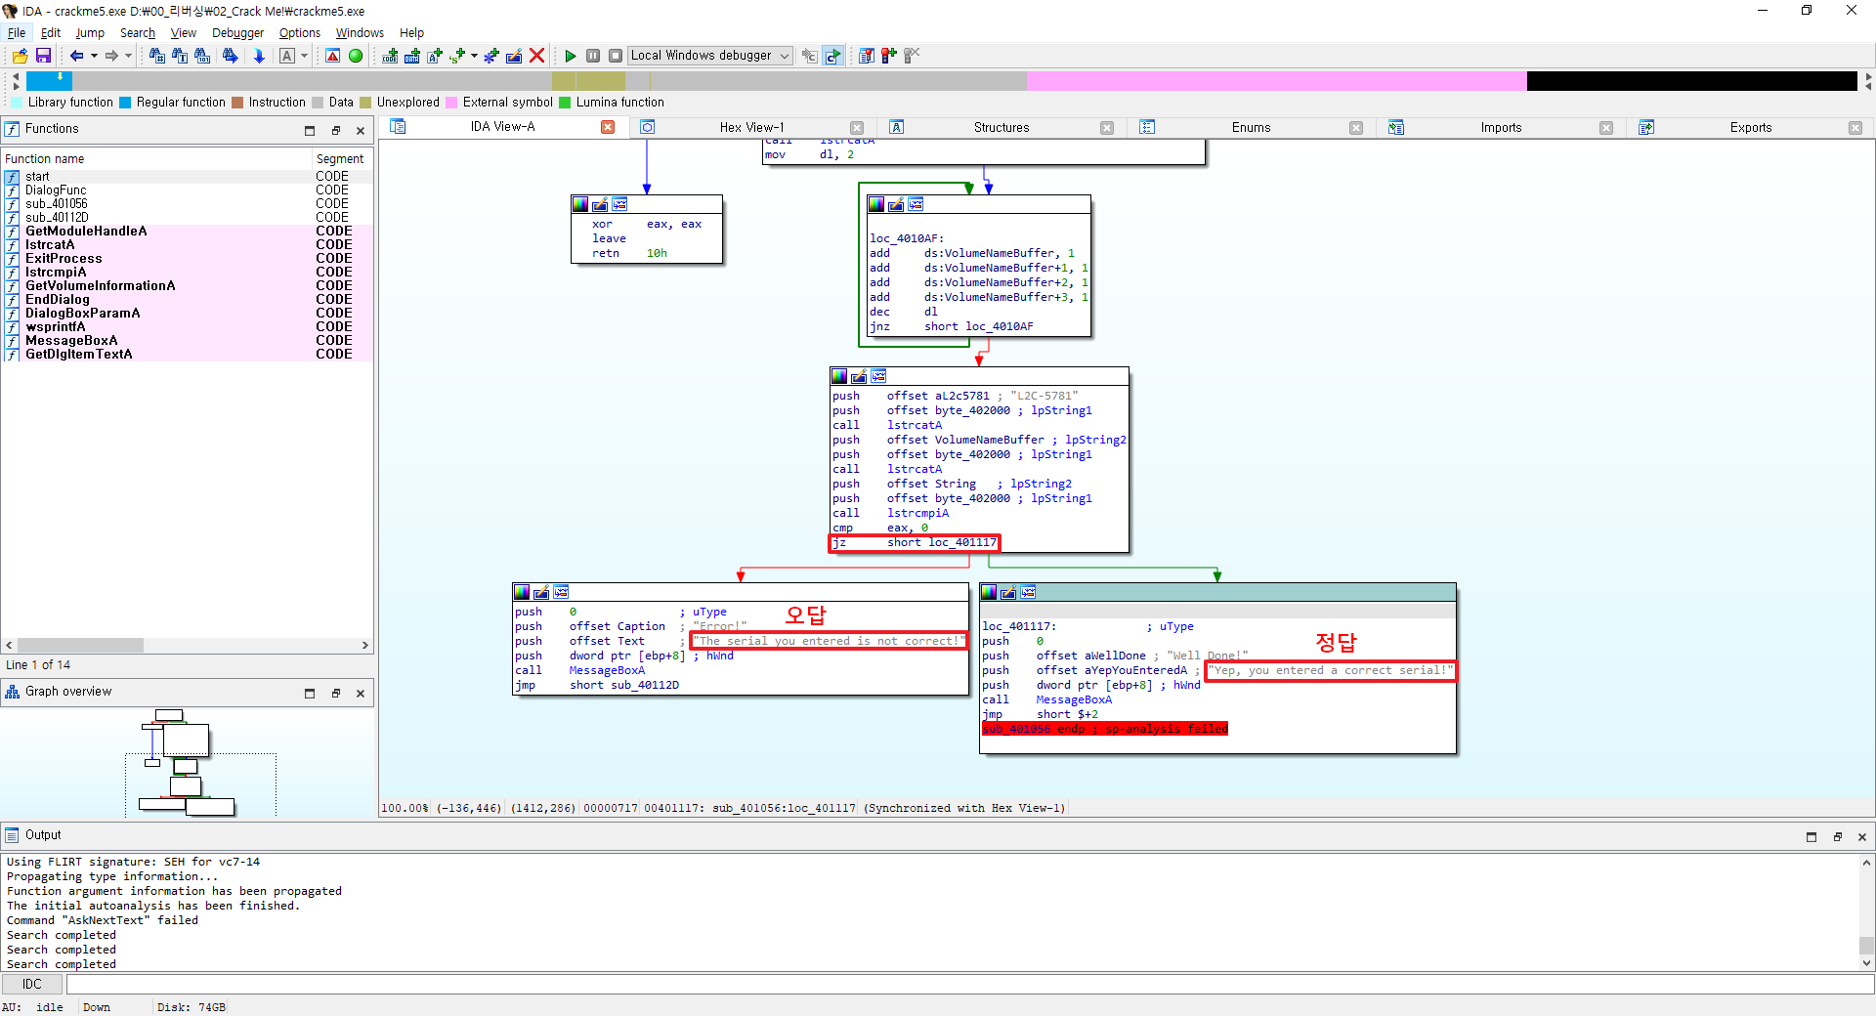
Task: Float the Functions panel window
Action: 335,130
